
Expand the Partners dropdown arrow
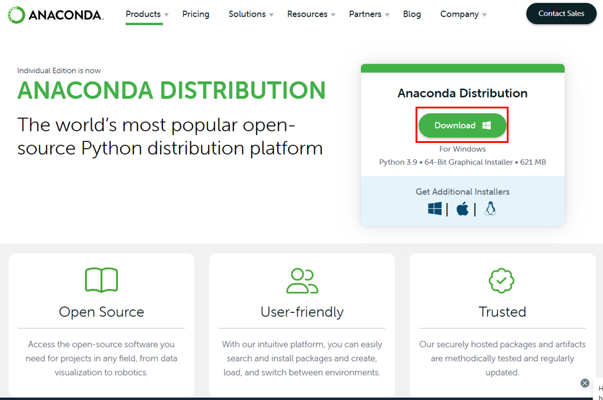387,15
